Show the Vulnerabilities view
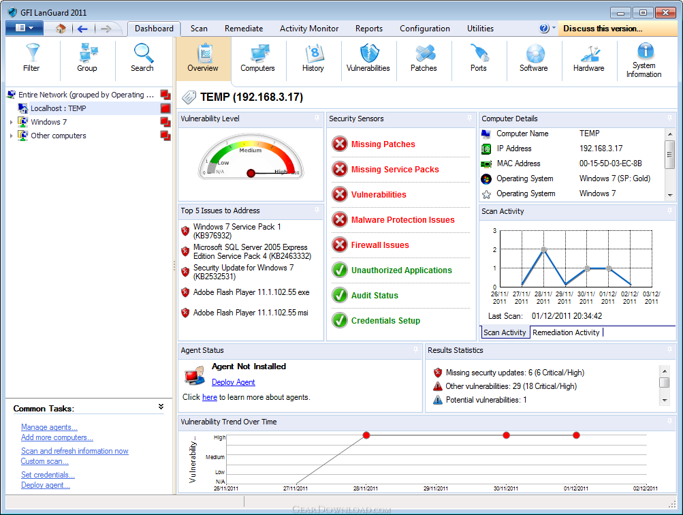Image resolution: width=683 pixels, height=515 pixels. [368, 58]
